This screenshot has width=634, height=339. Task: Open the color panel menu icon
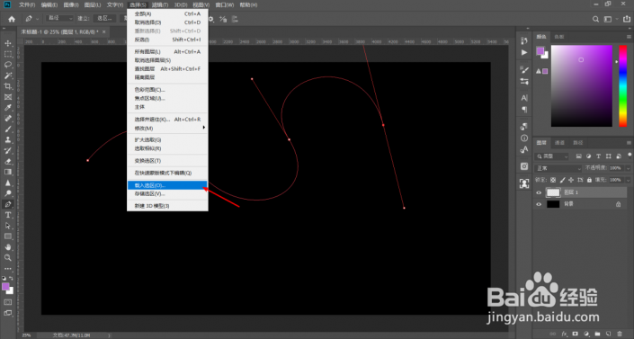pyautogui.click(x=629, y=37)
